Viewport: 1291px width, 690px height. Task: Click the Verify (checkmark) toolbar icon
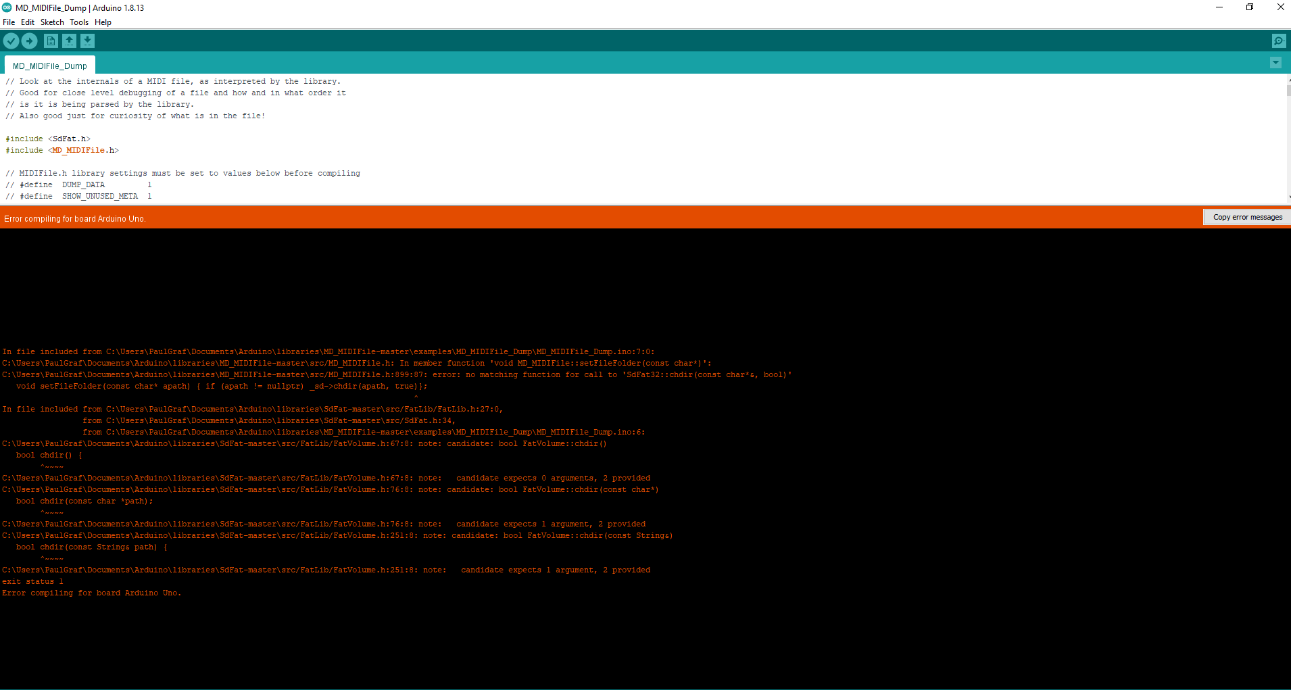click(x=11, y=41)
